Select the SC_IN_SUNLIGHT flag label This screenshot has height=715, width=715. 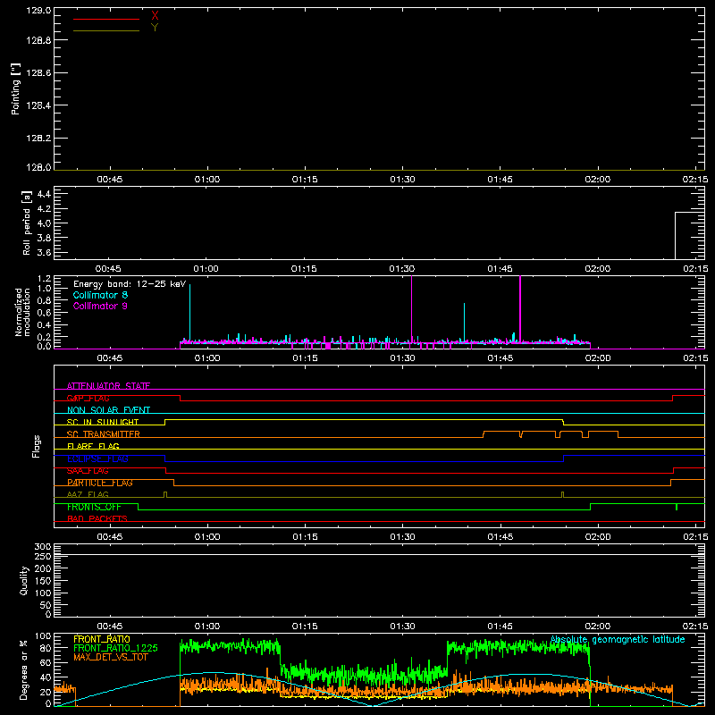[103, 422]
